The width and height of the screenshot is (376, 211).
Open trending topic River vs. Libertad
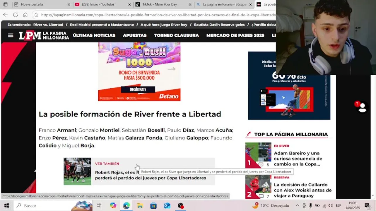pos(48,25)
